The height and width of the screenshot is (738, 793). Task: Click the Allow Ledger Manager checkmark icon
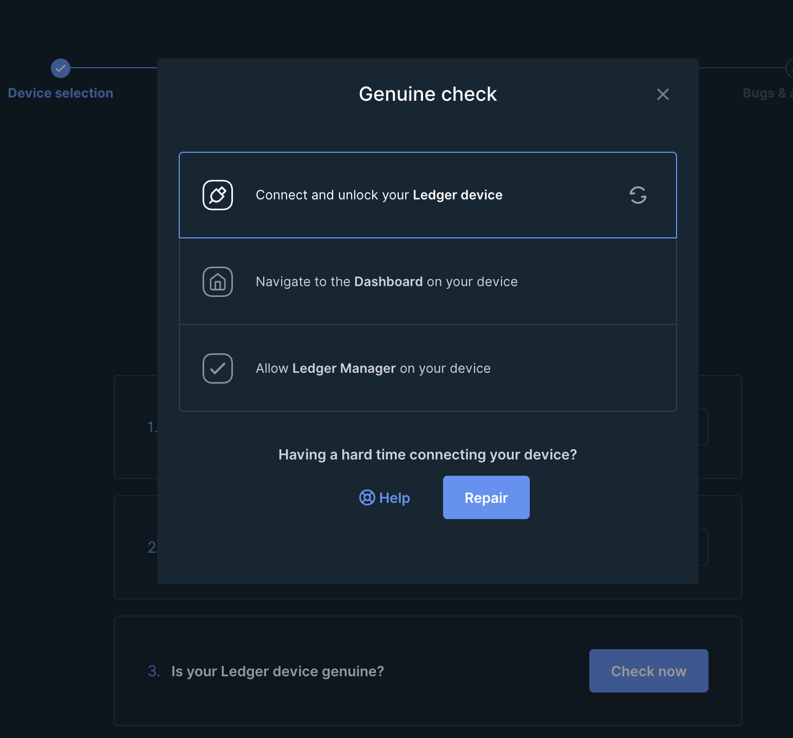(x=218, y=368)
